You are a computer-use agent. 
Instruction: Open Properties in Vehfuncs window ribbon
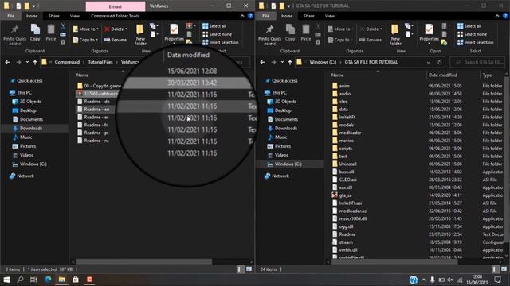(174, 33)
